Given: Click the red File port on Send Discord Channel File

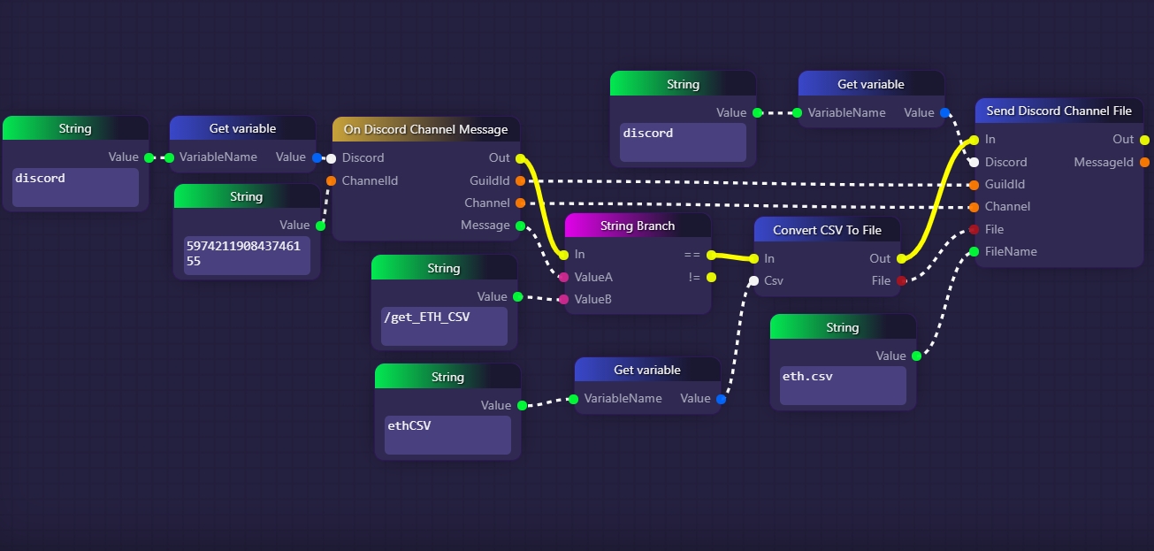Looking at the screenshot, I should (x=974, y=229).
